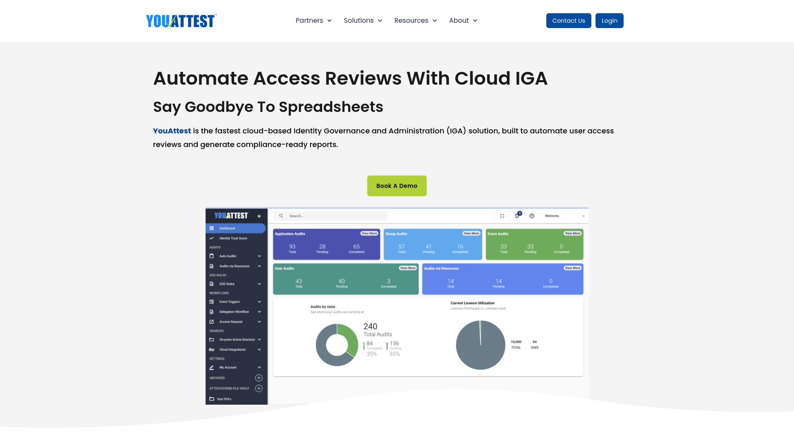This screenshot has width=794, height=446.
Task: Click View More on Event Audits card
Action: pos(573,233)
